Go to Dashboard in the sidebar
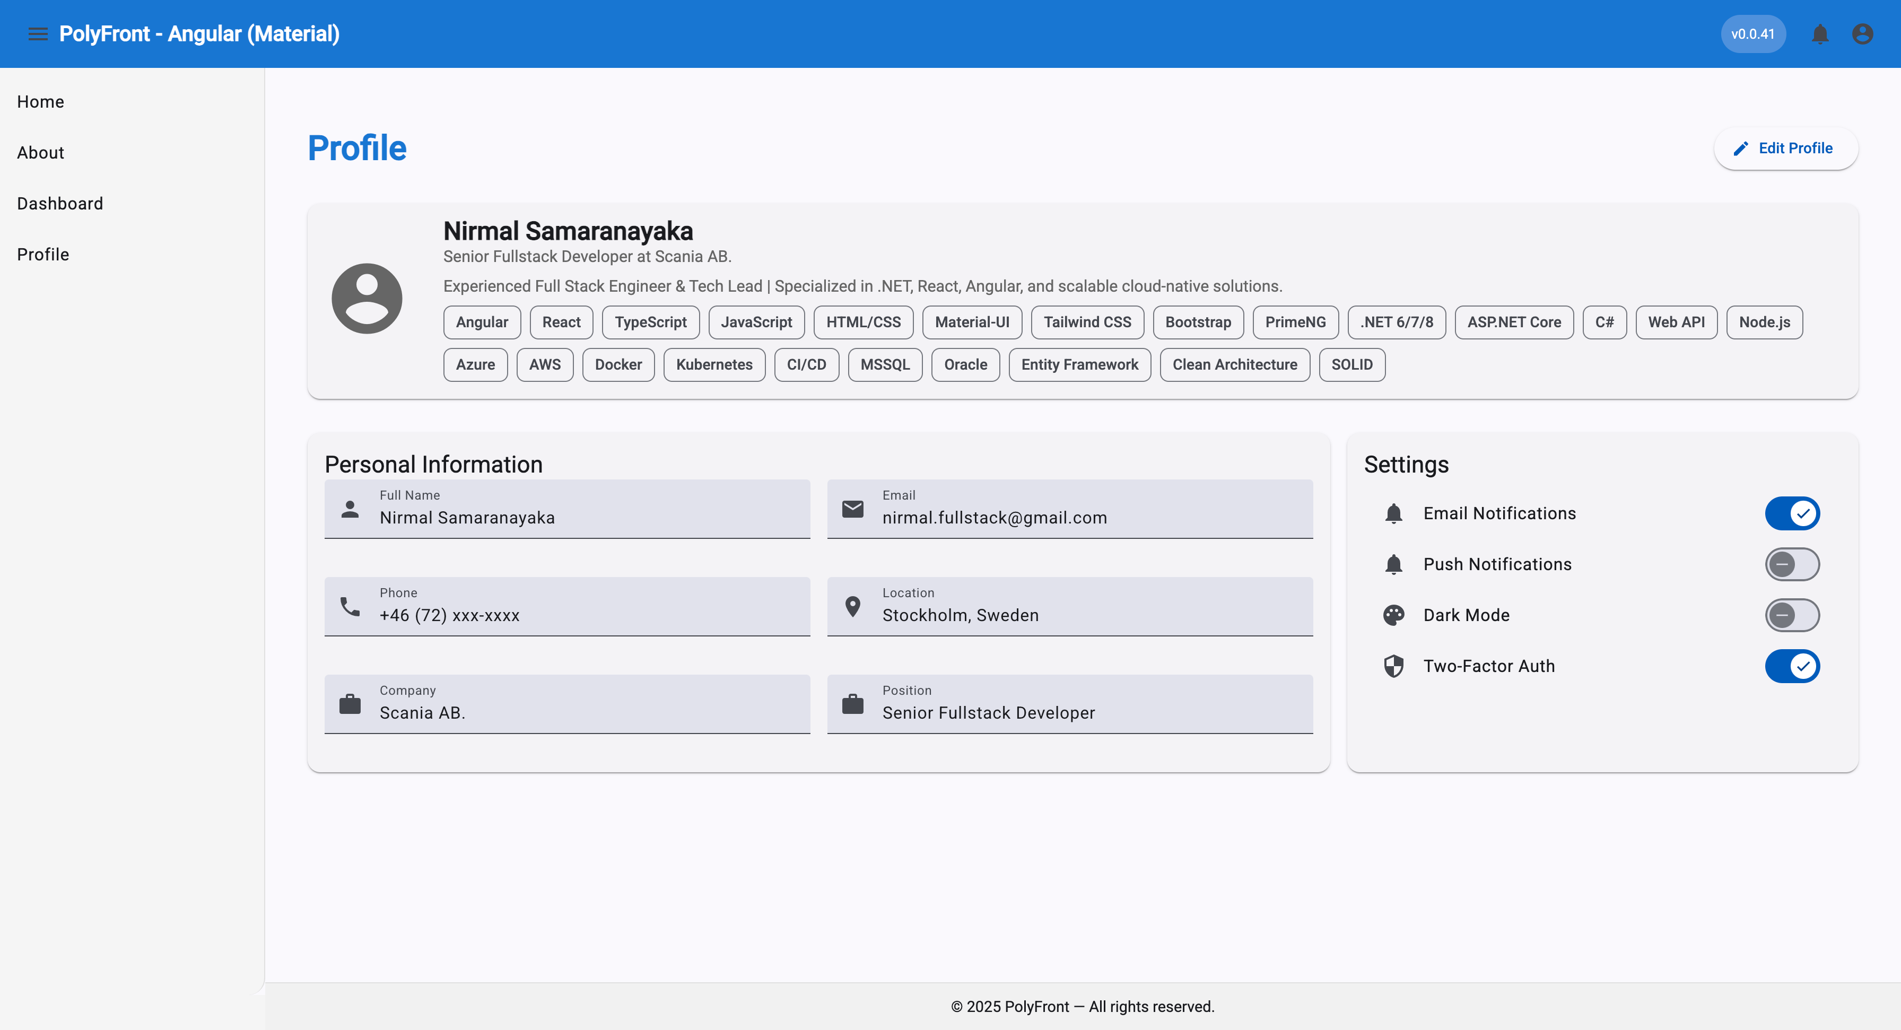The height and width of the screenshot is (1030, 1901). click(60, 204)
